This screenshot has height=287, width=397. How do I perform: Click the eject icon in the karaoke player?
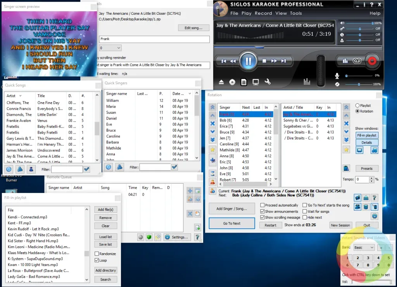tap(221, 82)
